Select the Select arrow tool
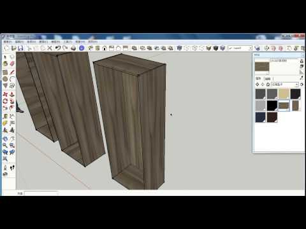The width and height of the screenshot is (306, 229). [x=5, y=57]
